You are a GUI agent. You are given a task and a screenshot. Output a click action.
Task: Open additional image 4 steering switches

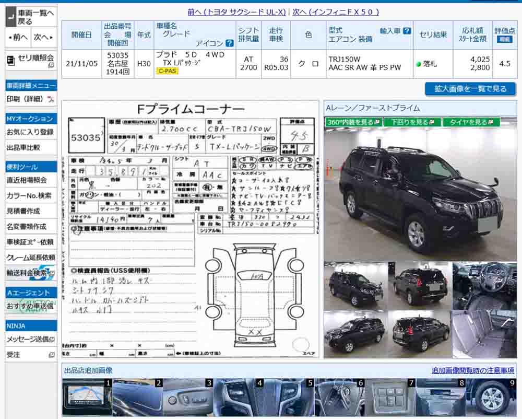[x=239, y=398]
